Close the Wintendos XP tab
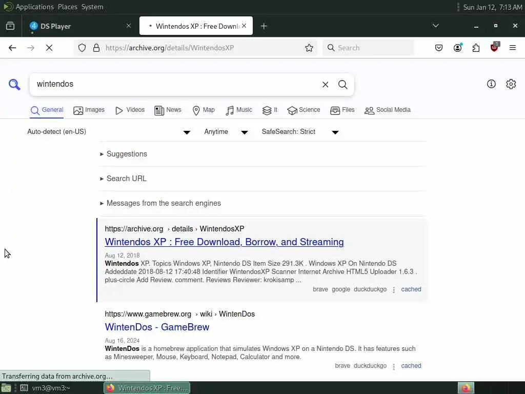This screenshot has height=394, width=525. click(x=244, y=26)
